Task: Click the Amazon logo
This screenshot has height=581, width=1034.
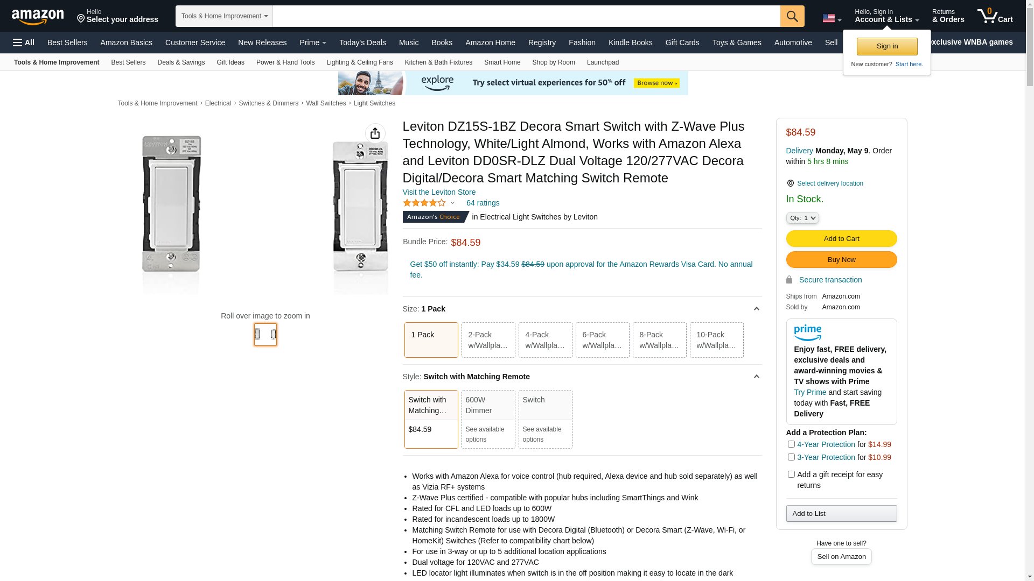Action: pyautogui.click(x=38, y=17)
